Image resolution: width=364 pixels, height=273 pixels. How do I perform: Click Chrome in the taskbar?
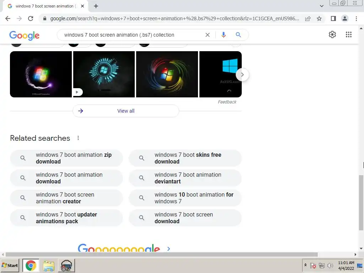click(31, 266)
